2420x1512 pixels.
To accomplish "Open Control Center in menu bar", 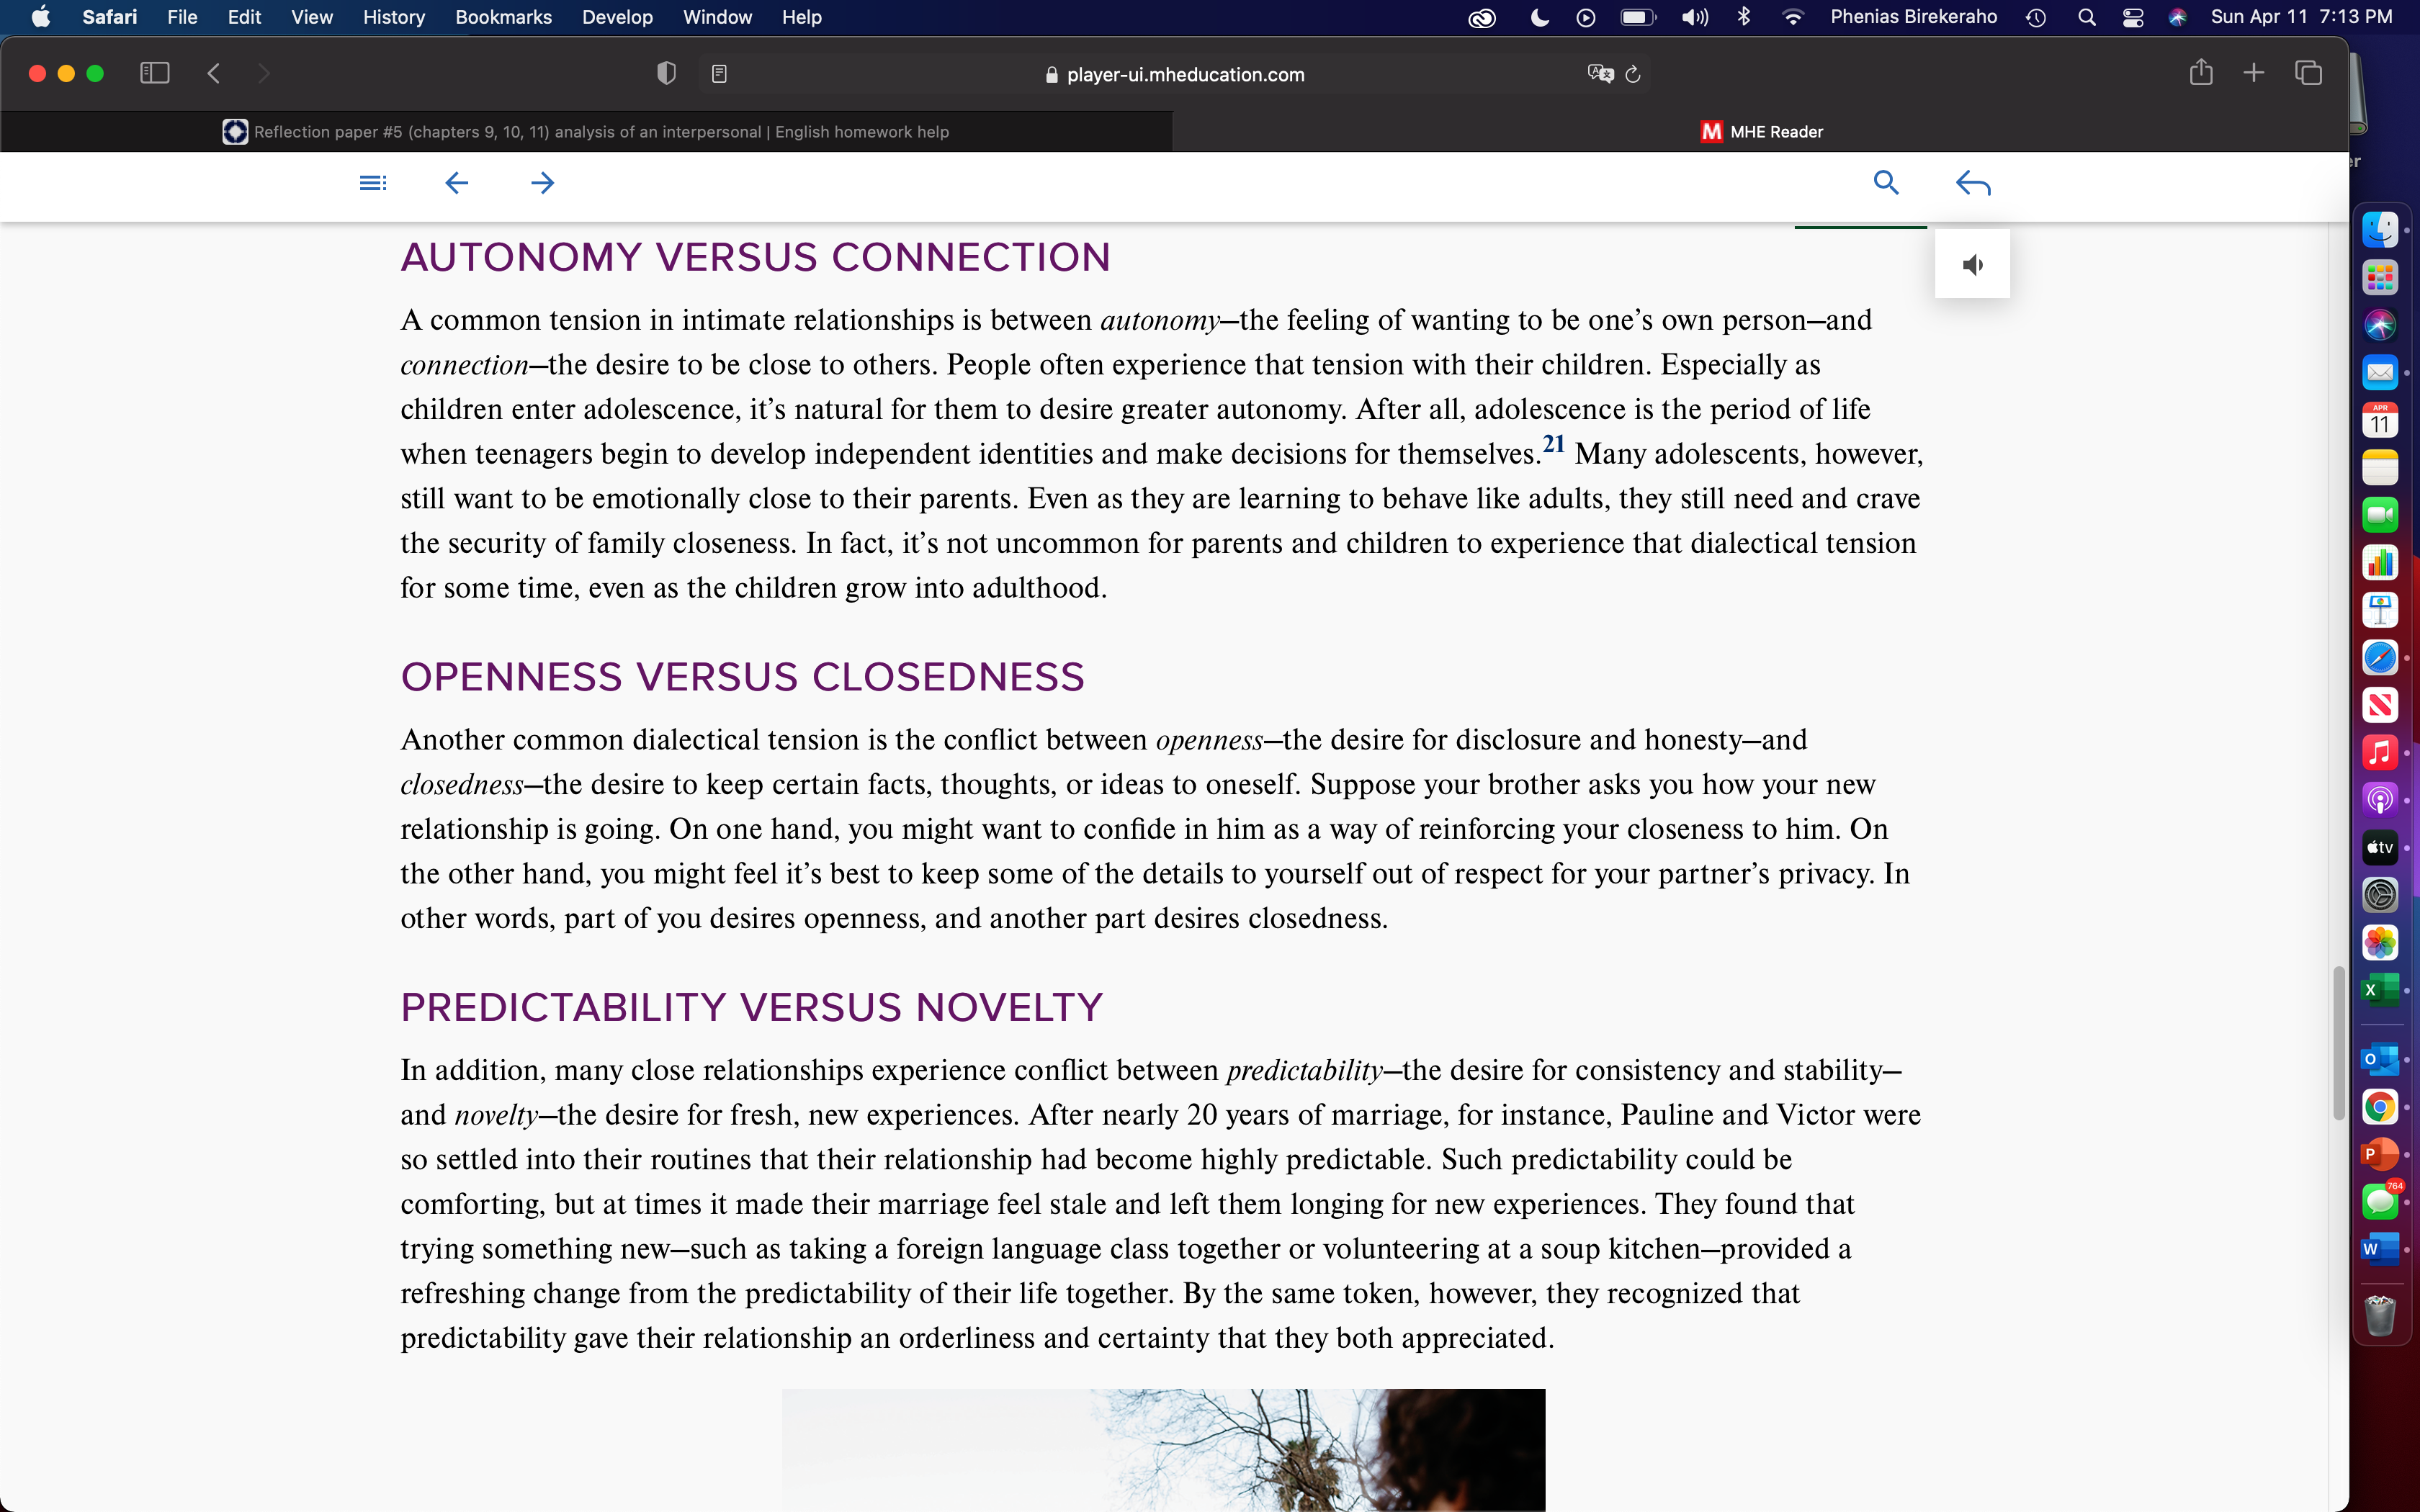I will pyautogui.click(x=2133, y=17).
